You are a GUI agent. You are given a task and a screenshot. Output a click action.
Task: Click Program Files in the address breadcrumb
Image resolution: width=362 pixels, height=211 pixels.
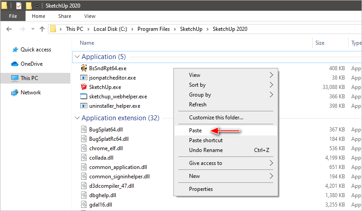pyautogui.click(x=153, y=29)
